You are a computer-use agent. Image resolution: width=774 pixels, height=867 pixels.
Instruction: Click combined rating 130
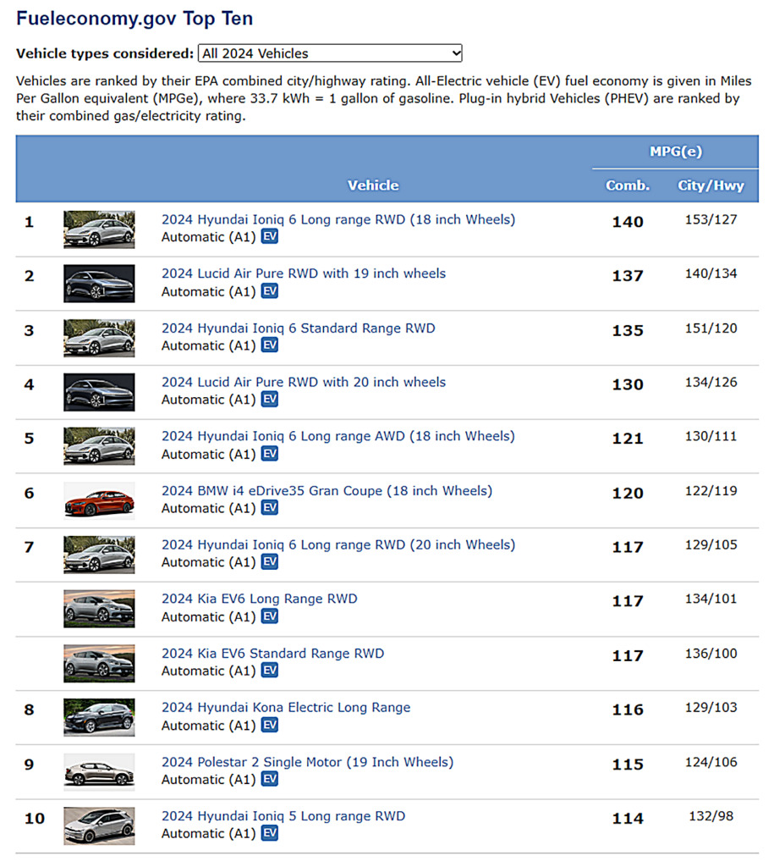pos(628,385)
